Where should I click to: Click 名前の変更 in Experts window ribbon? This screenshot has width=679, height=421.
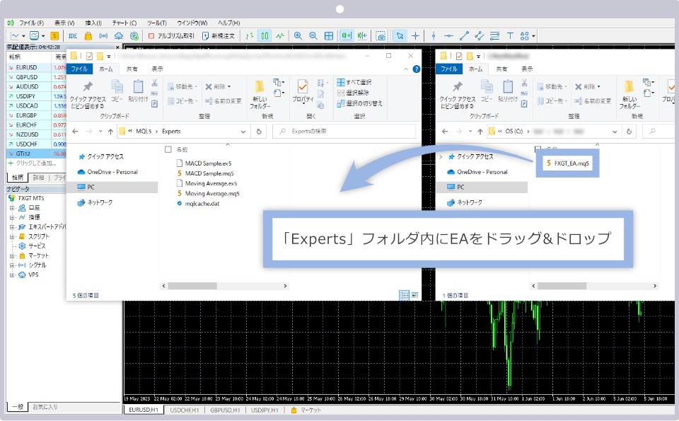click(223, 101)
